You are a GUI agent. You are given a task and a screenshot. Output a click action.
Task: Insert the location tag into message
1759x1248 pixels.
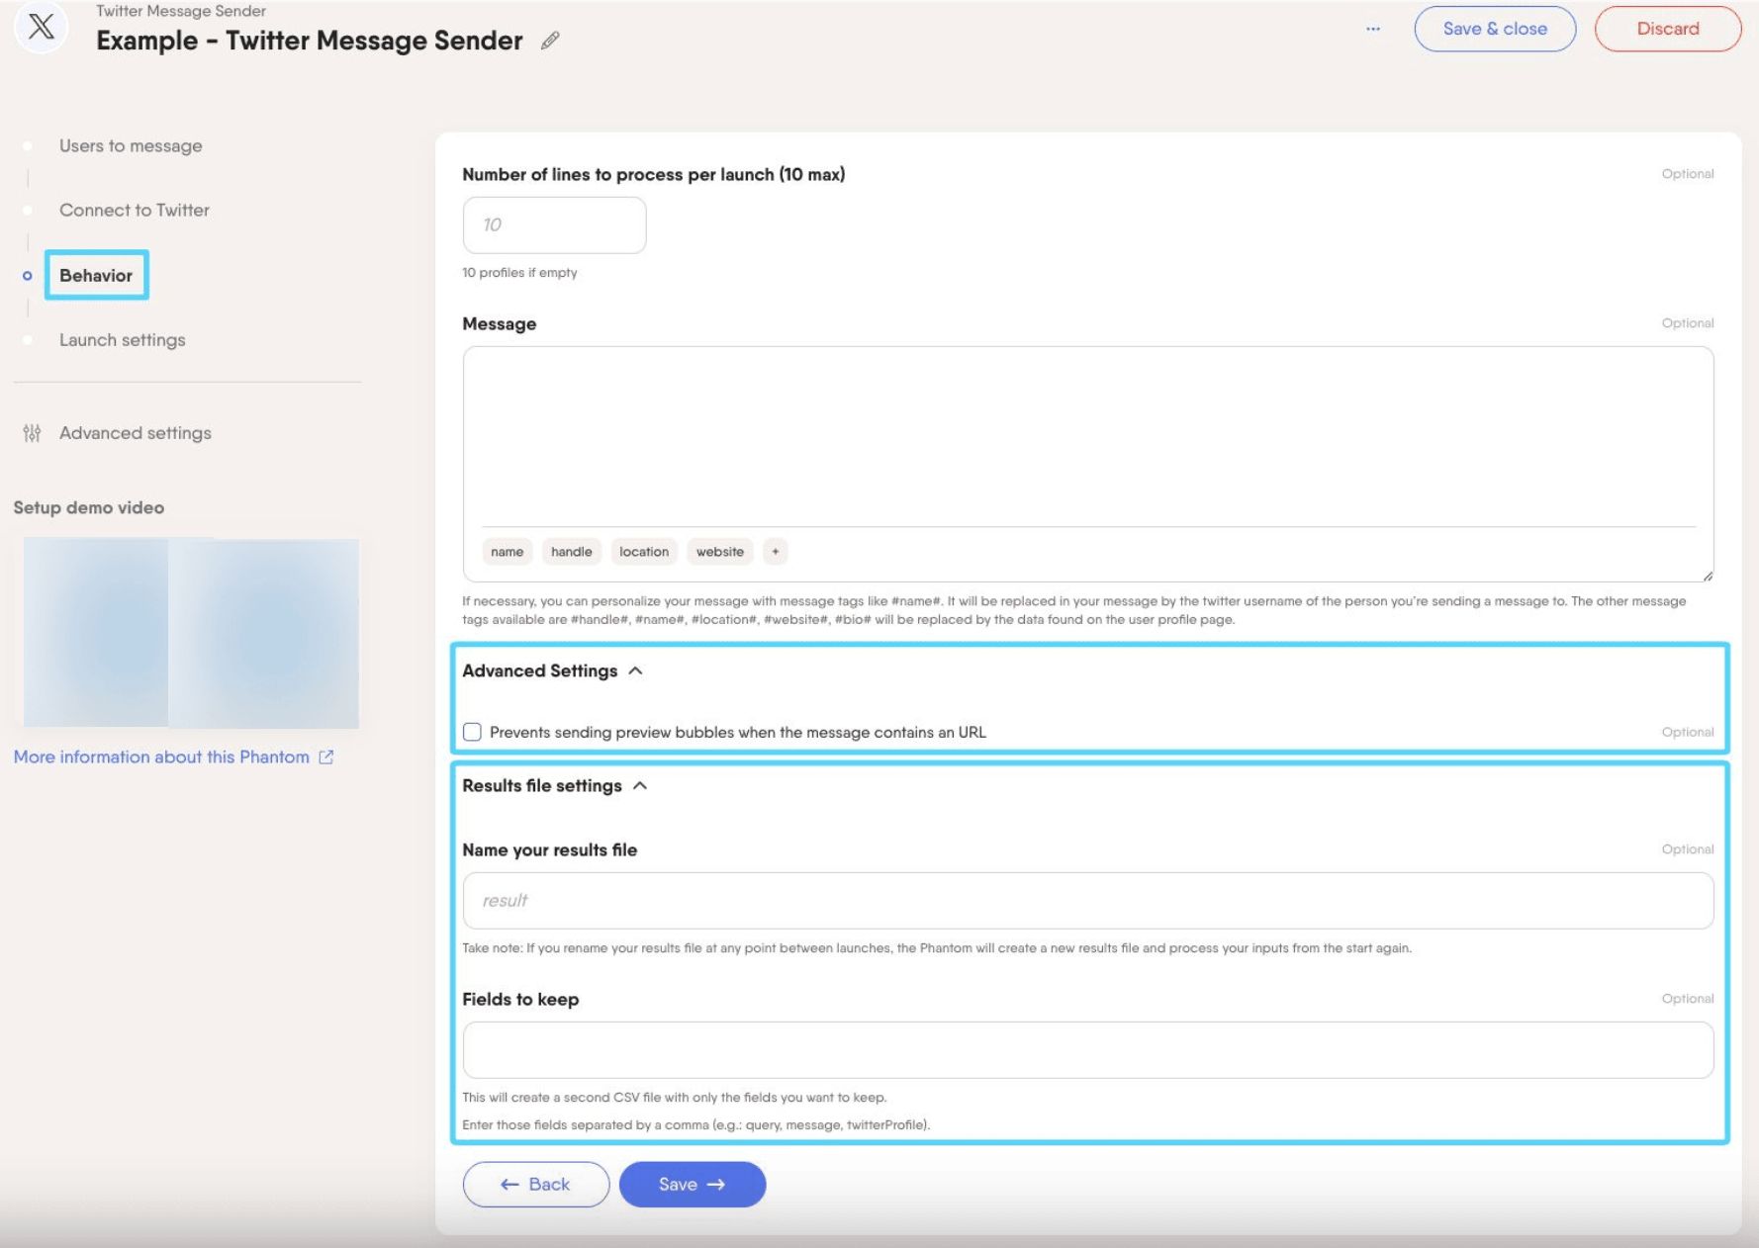click(644, 552)
